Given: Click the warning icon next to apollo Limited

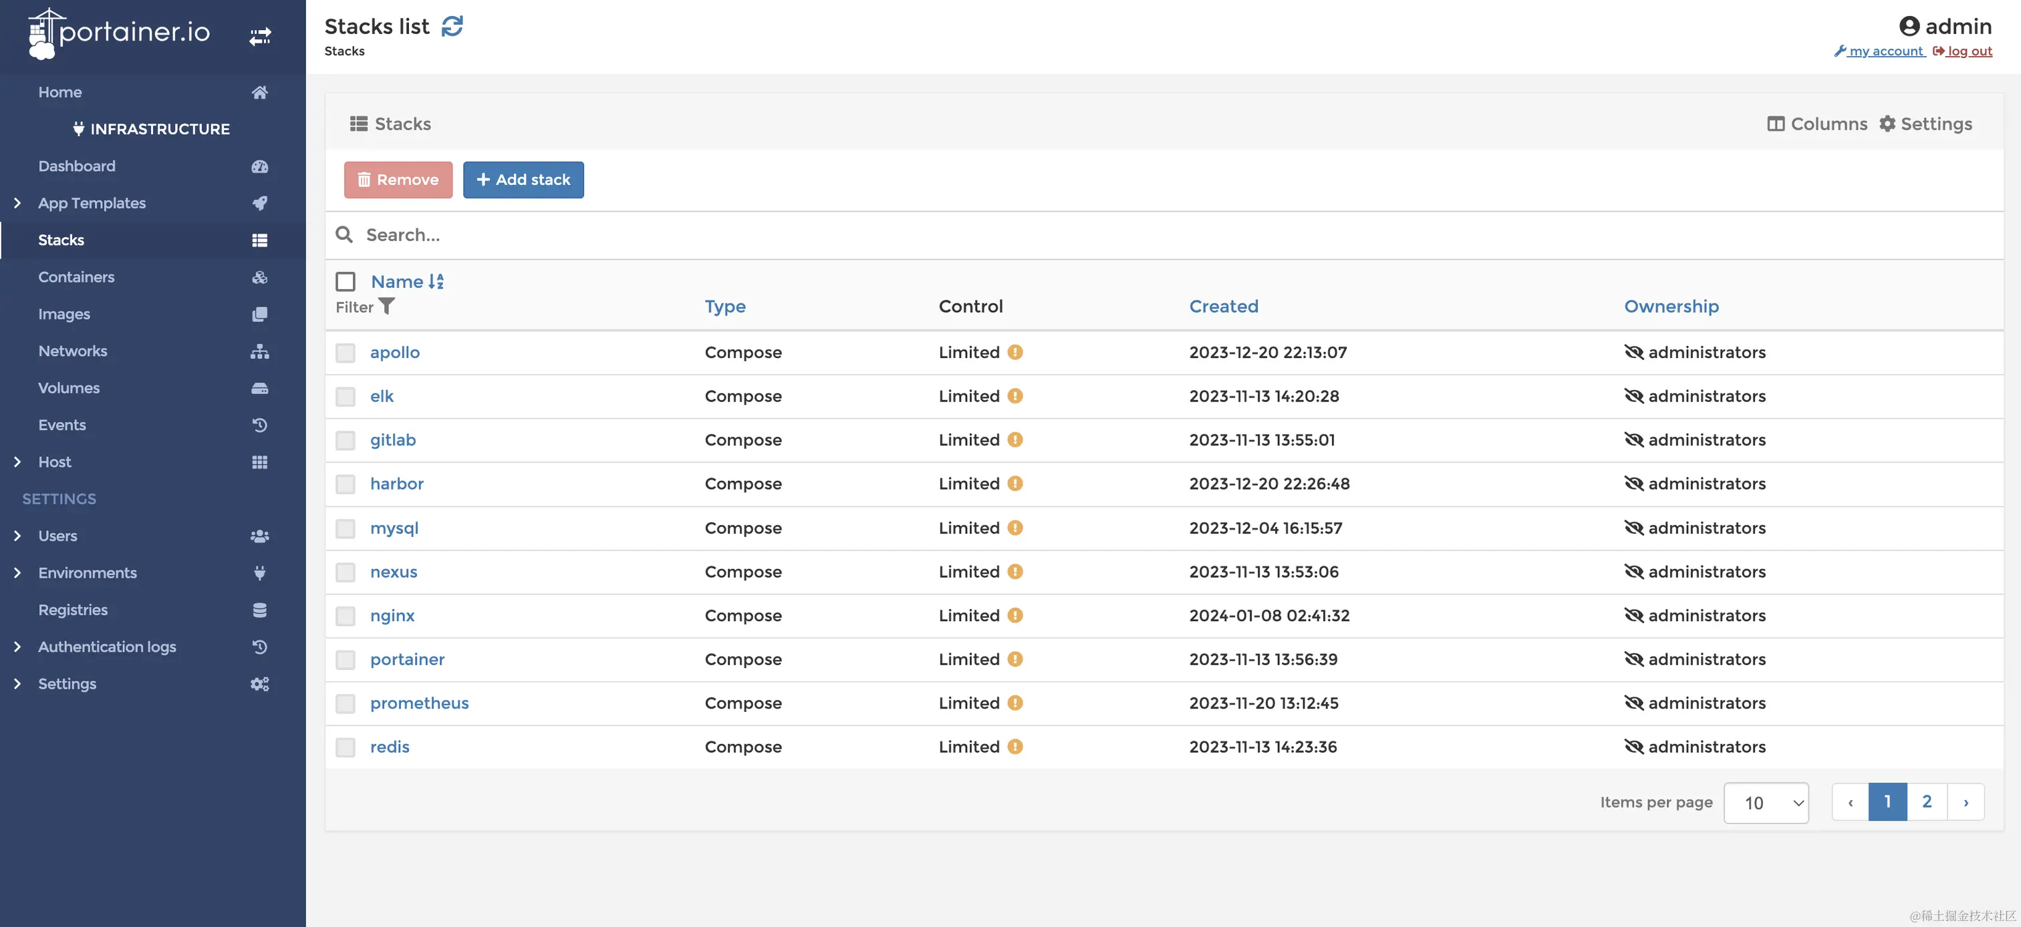Looking at the screenshot, I should (x=1015, y=352).
